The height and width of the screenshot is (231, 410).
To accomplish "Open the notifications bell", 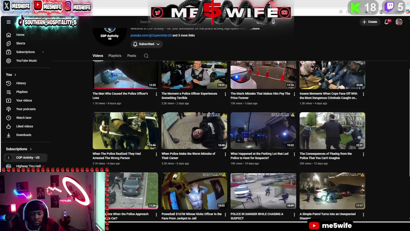I will tap(387, 22).
